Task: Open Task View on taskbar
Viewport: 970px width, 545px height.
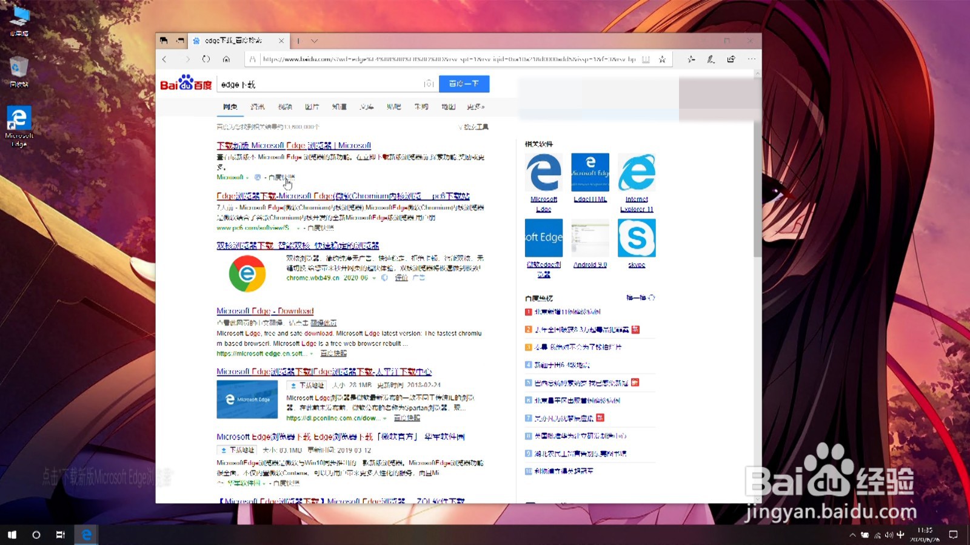Action: [x=61, y=535]
